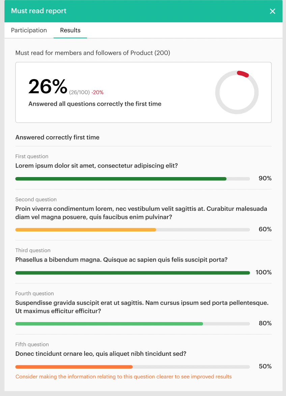The height and width of the screenshot is (396, 286).
Task: Click the circular progress ring chart
Action: (237, 92)
